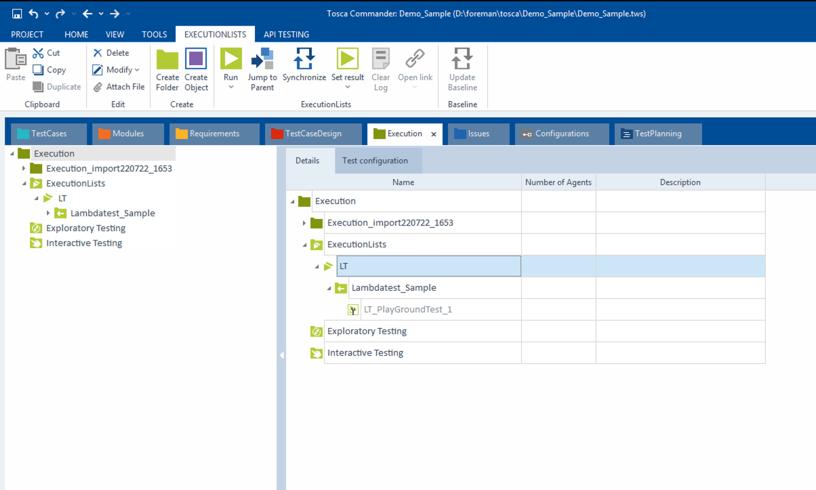Viewport: 816px width, 490px height.
Task: Open the Test configuration tab
Action: 375,161
